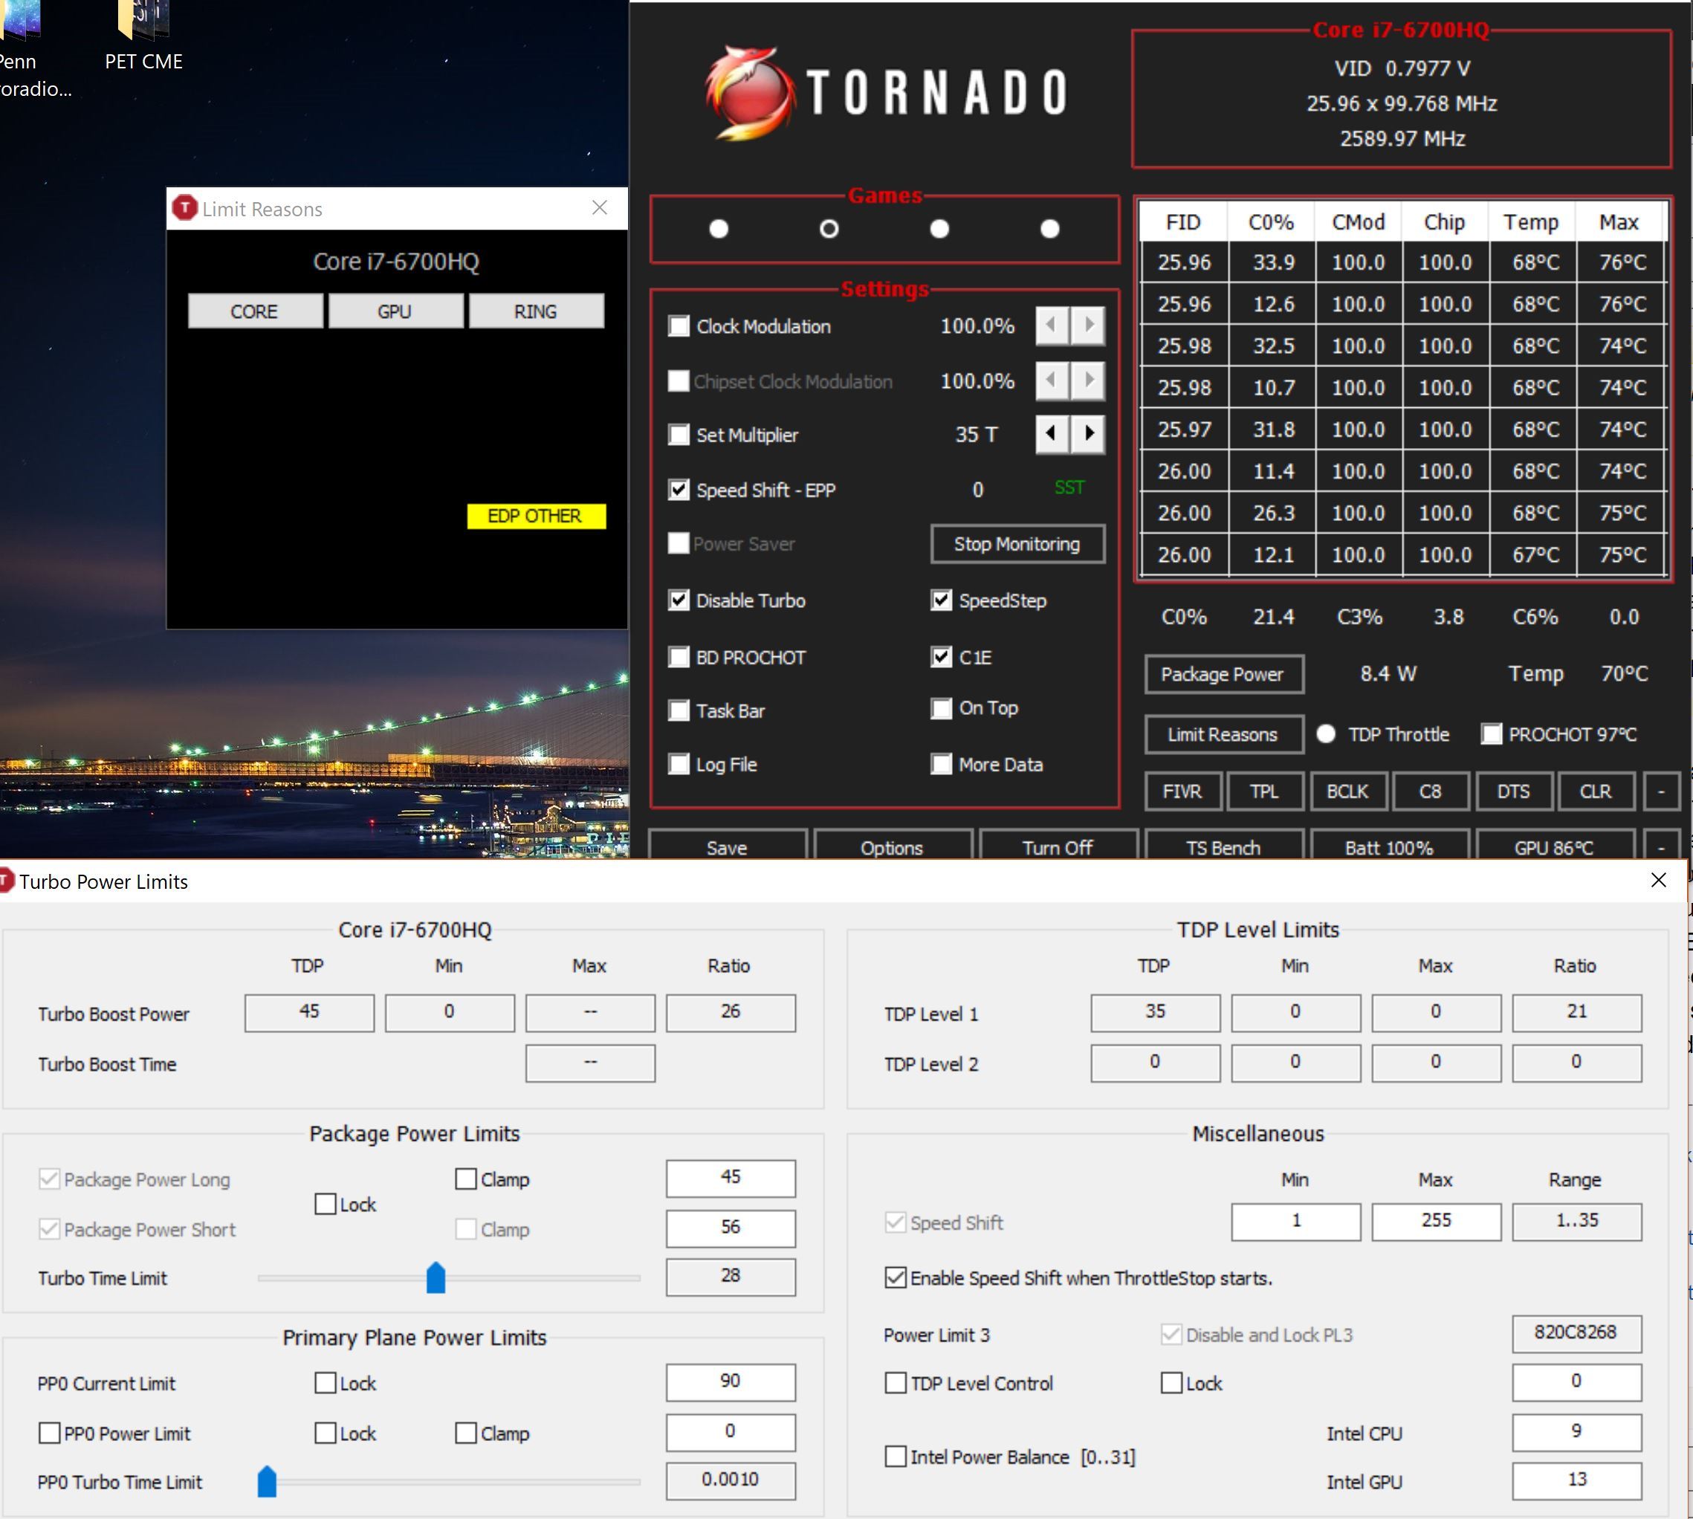The height and width of the screenshot is (1519, 1693).
Task: Edit the Intel GPU value 13
Action: [1577, 1480]
